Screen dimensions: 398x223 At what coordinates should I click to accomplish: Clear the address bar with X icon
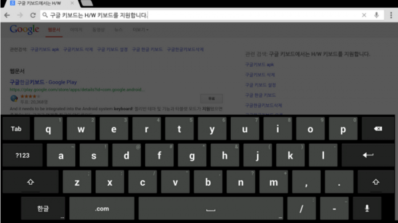(364, 15)
